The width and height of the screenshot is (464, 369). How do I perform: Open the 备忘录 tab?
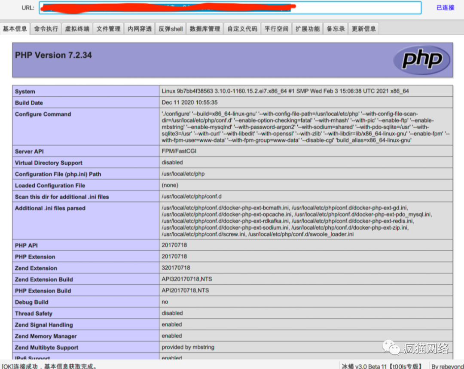pyautogui.click(x=336, y=29)
